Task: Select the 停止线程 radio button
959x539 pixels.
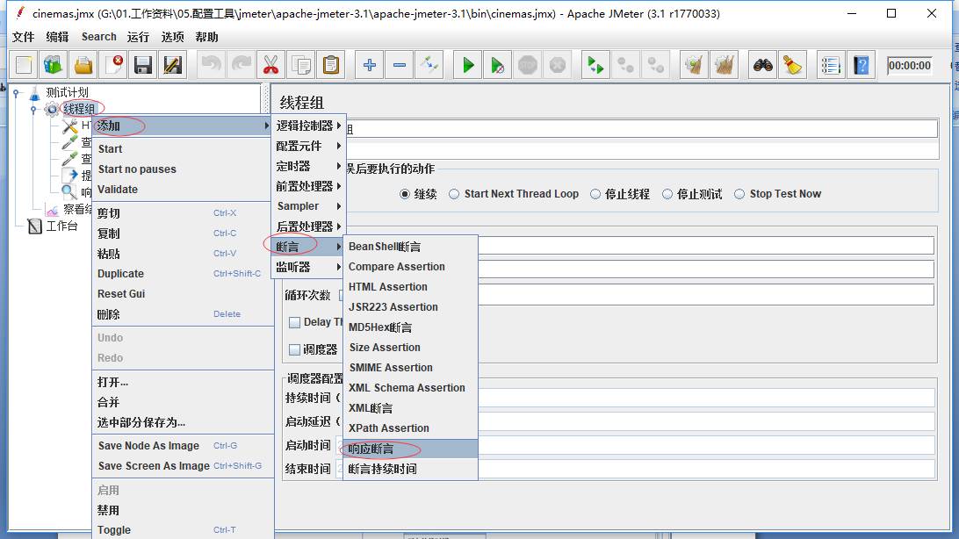Action: tap(595, 194)
